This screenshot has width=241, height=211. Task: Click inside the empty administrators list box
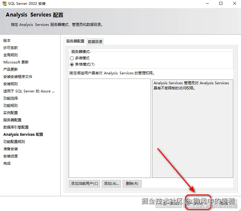110,128
